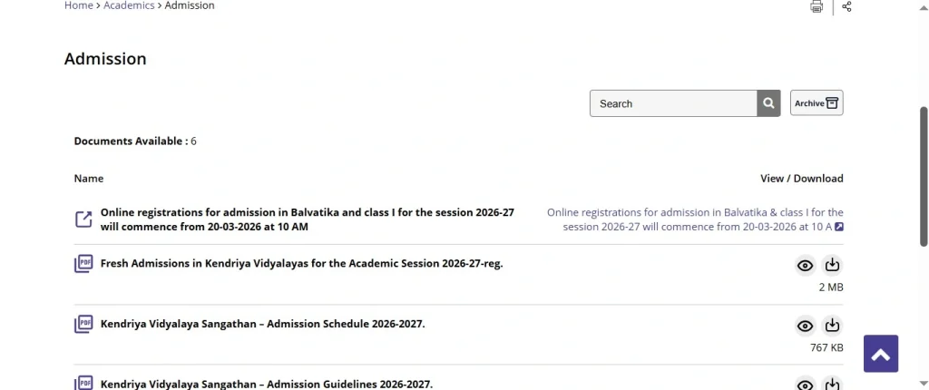
Task: Focus the Search input field
Action: pos(673,103)
